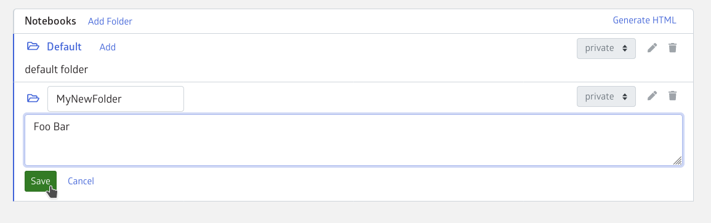Cancel the folder edit
The width and height of the screenshot is (711, 223).
(81, 181)
